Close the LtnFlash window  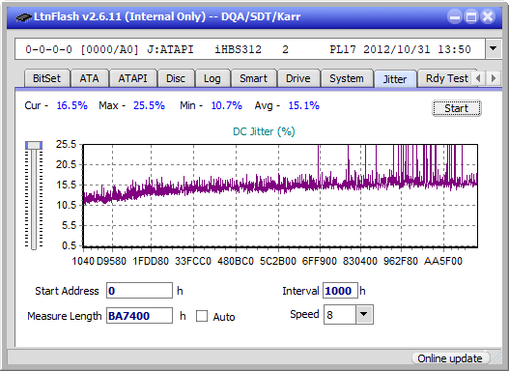(x=488, y=16)
